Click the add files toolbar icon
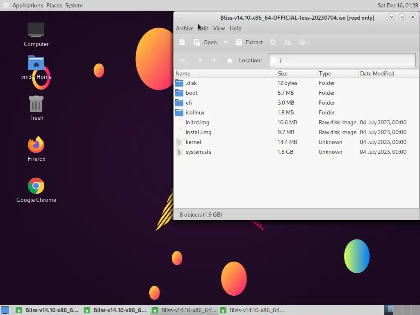This screenshot has height=315, width=420. coord(273,42)
